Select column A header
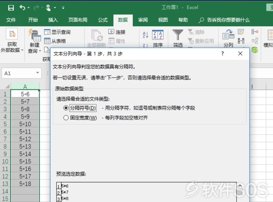Viewport: 273px width, 202px height. [x=25, y=86]
